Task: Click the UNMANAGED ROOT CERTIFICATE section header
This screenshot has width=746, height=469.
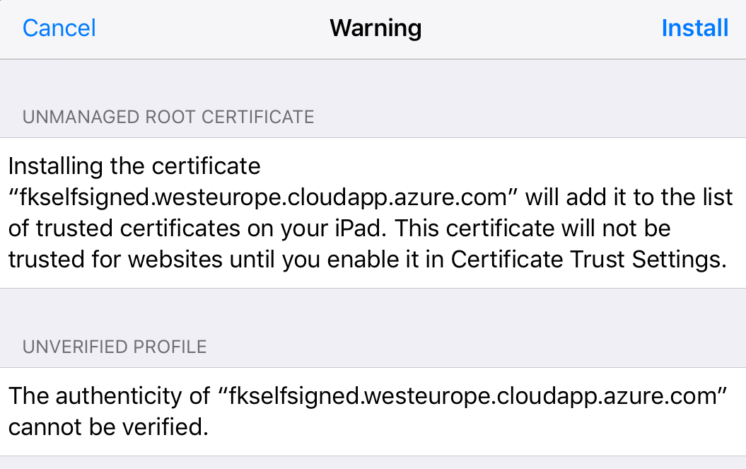Action: [168, 117]
